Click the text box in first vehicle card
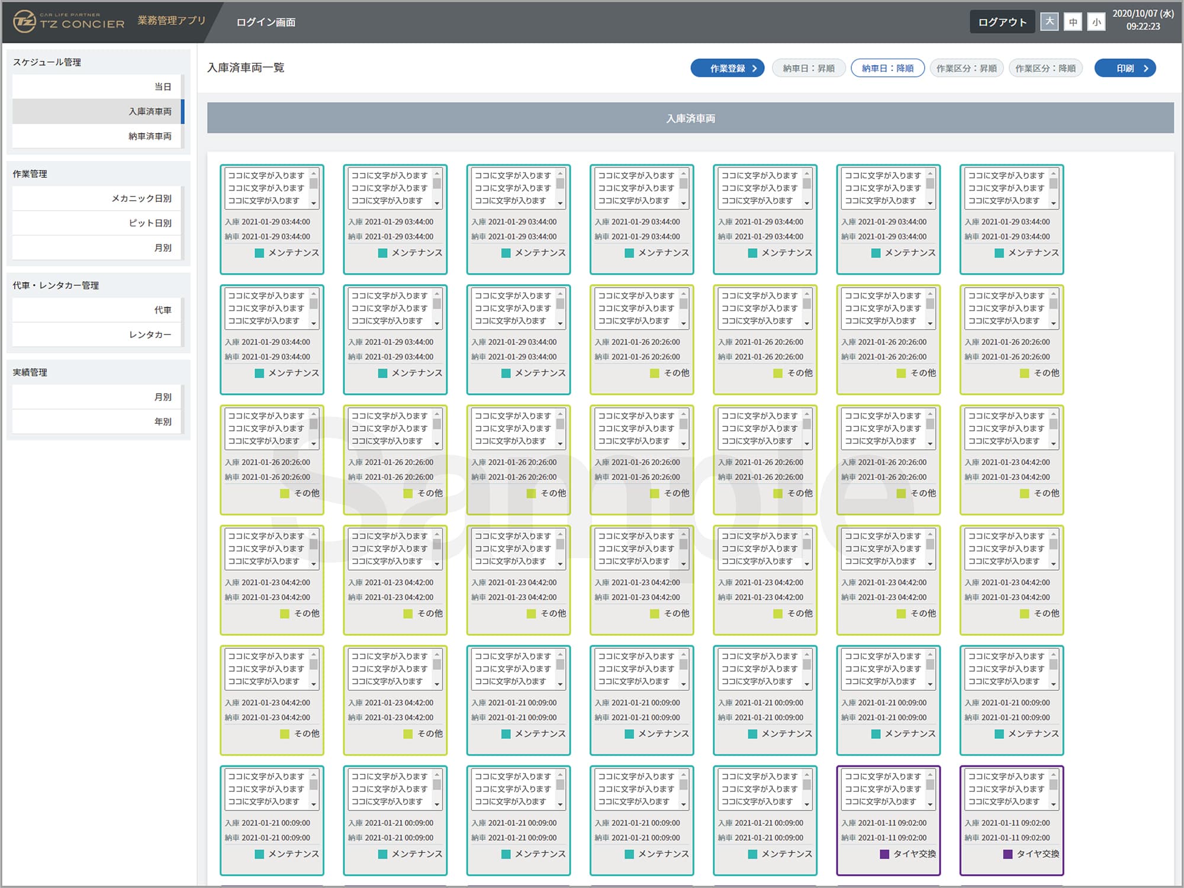Screen dimensions: 1184x888 coord(266,188)
